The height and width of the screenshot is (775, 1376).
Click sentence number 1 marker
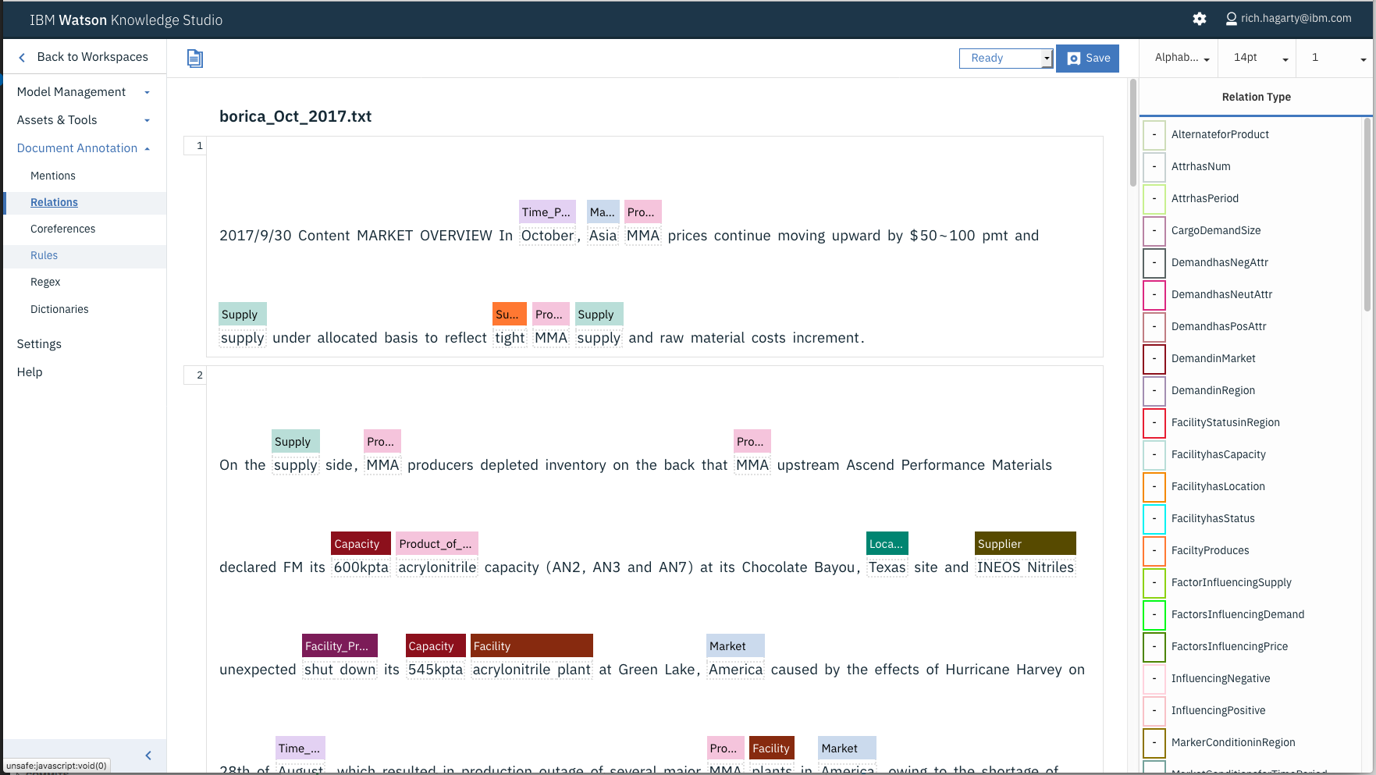pyautogui.click(x=195, y=146)
